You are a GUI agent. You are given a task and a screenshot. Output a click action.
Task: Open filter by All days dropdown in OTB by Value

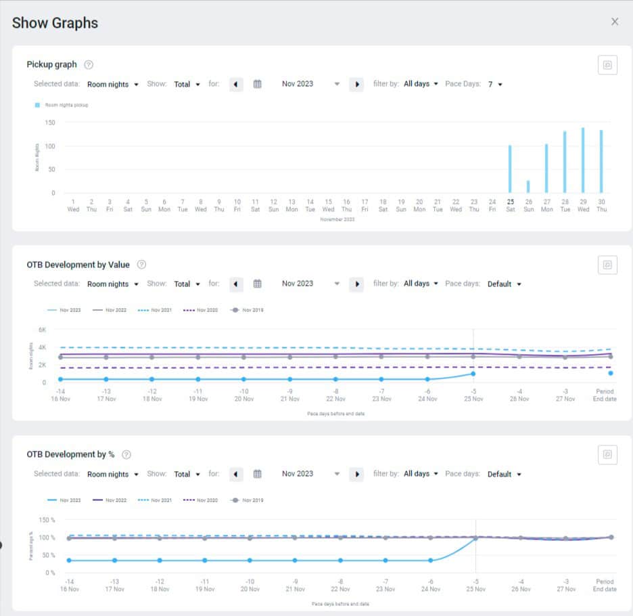pos(421,284)
